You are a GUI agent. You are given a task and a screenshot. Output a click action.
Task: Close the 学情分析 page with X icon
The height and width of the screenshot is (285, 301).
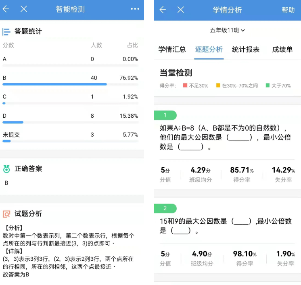pyautogui.click(x=181, y=10)
